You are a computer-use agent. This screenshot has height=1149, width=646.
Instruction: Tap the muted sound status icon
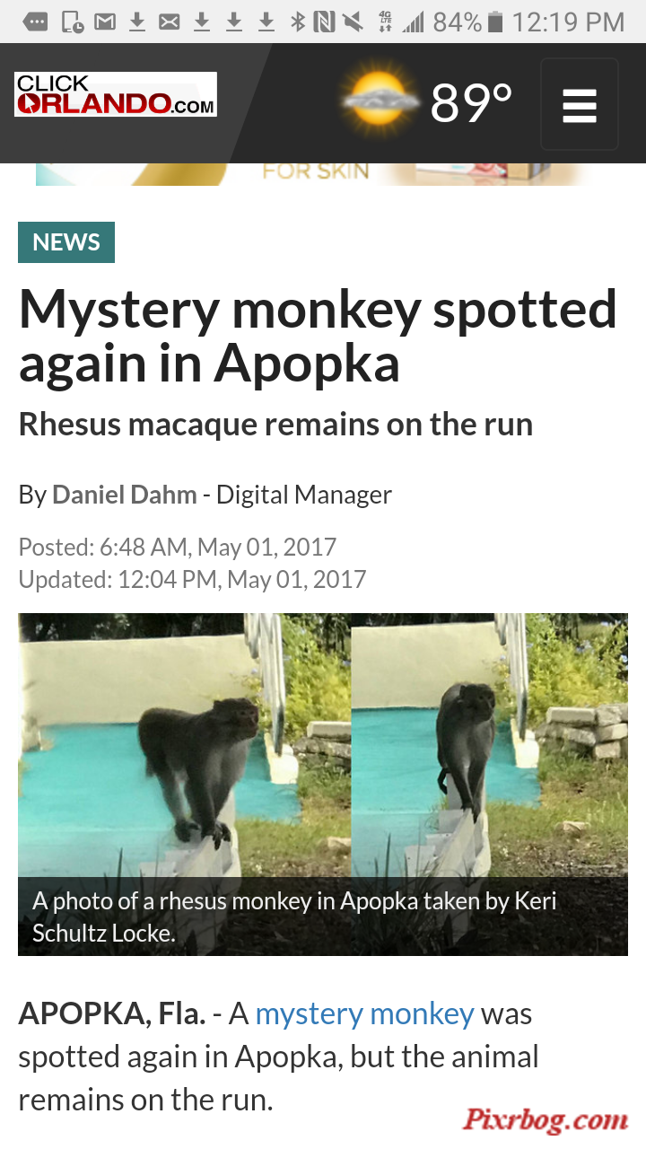[354, 22]
